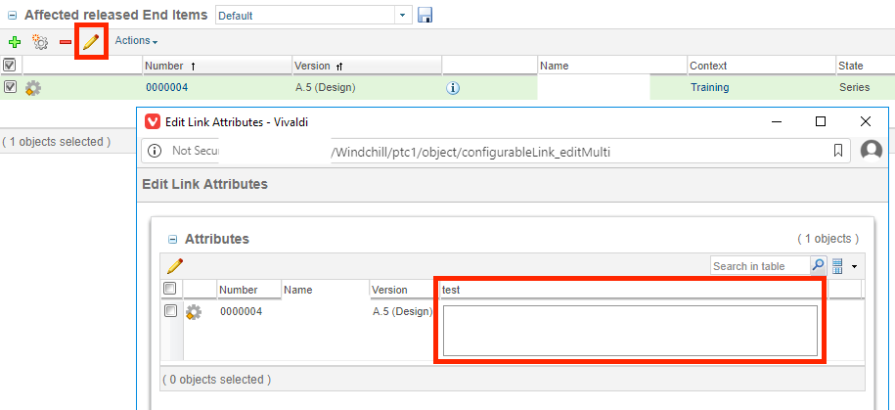Click the State column header
Viewport: 895px width, 410px height.
pos(866,66)
